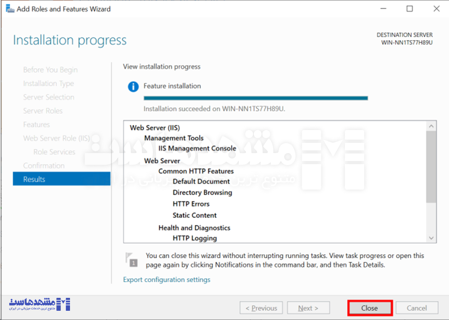Maximize the wizard window

(410, 9)
